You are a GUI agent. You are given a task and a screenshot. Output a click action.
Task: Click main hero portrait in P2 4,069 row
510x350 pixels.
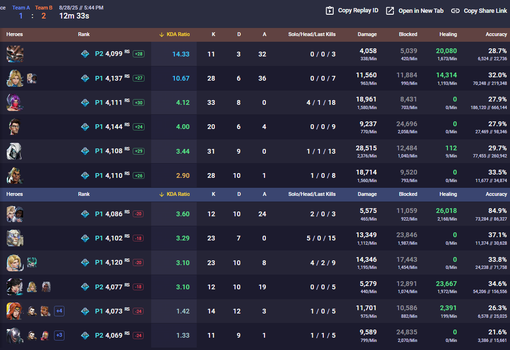[x=15, y=335]
